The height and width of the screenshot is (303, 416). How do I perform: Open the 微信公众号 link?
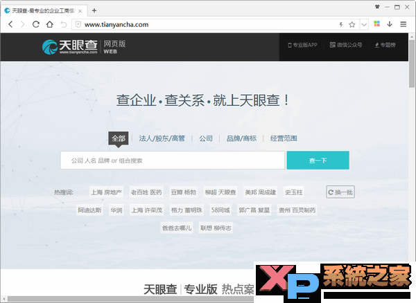pyautogui.click(x=346, y=45)
